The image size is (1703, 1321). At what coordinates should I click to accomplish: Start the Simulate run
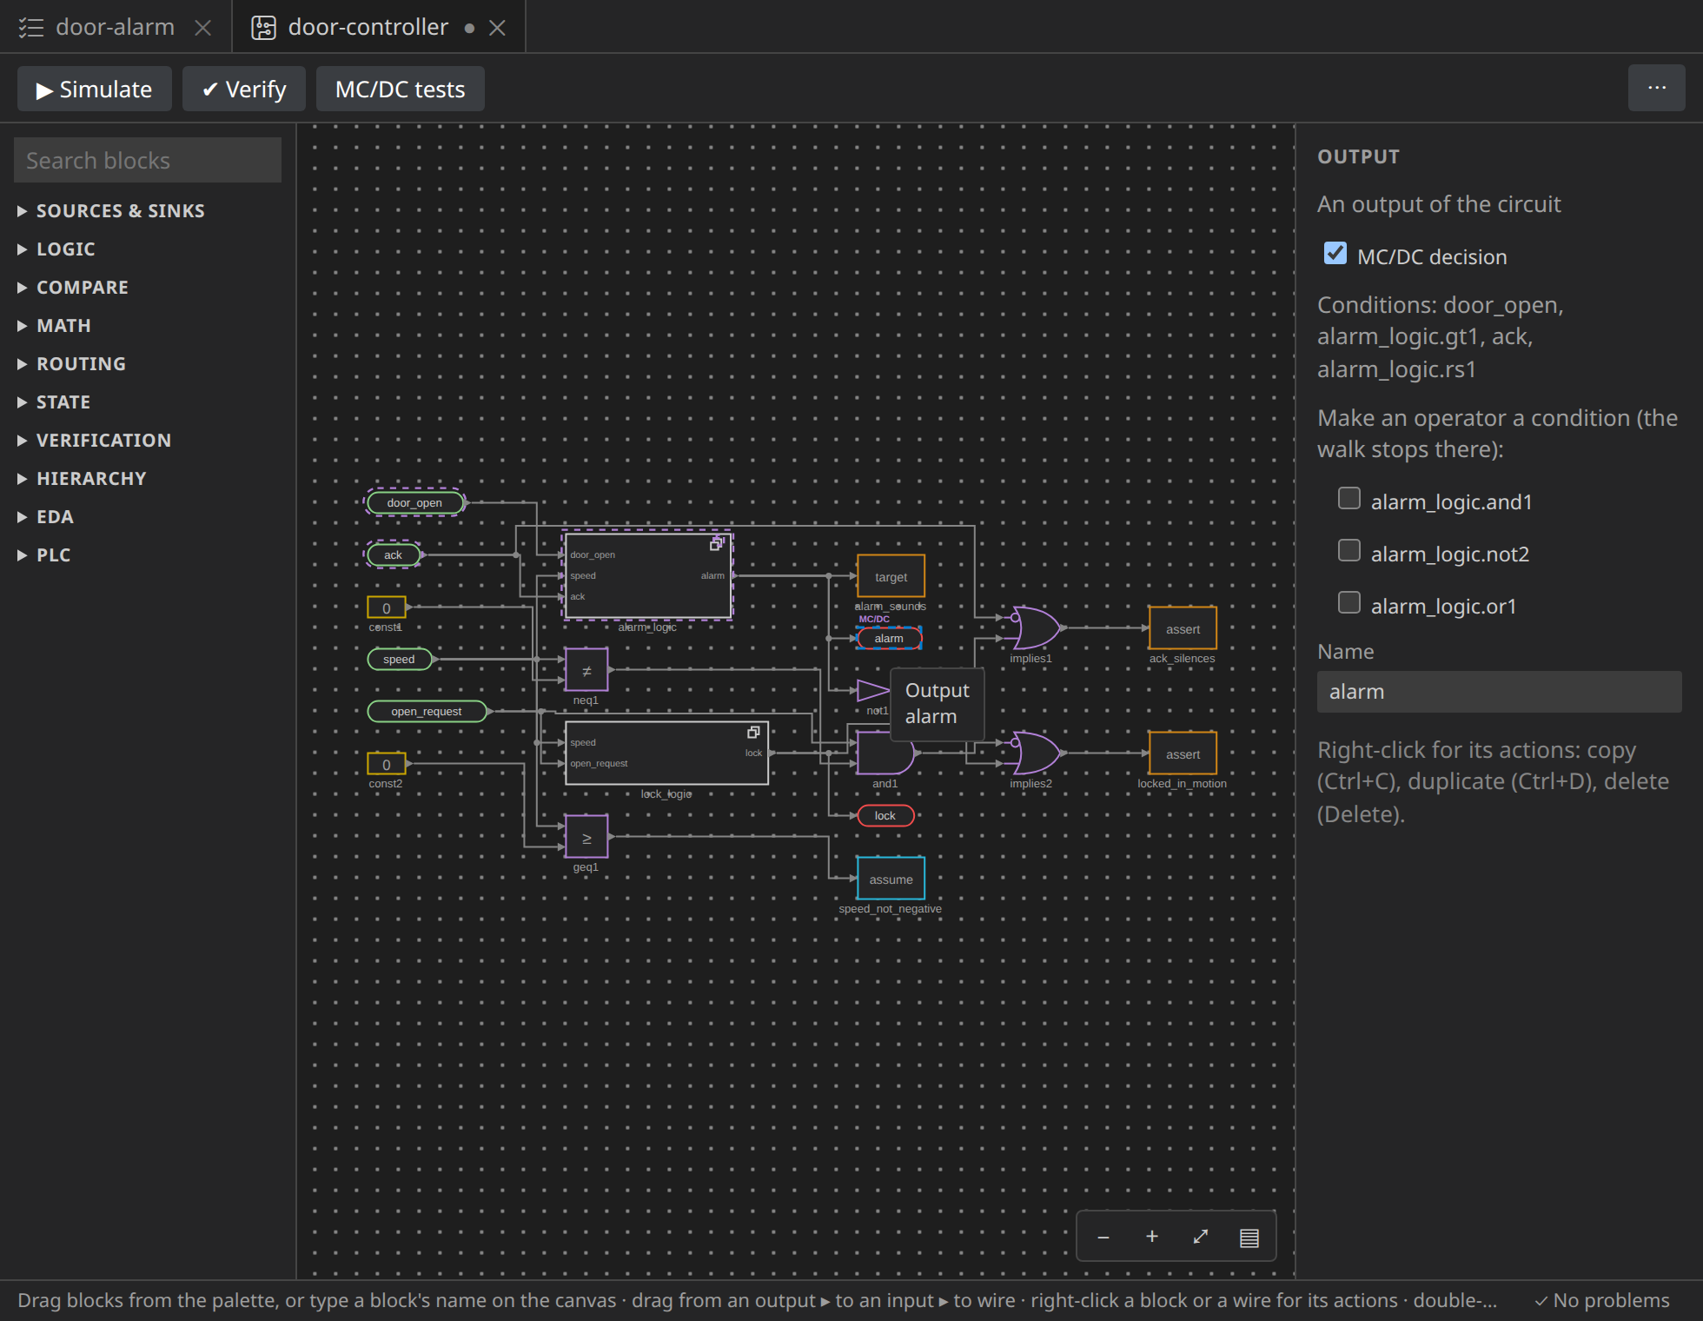95,89
